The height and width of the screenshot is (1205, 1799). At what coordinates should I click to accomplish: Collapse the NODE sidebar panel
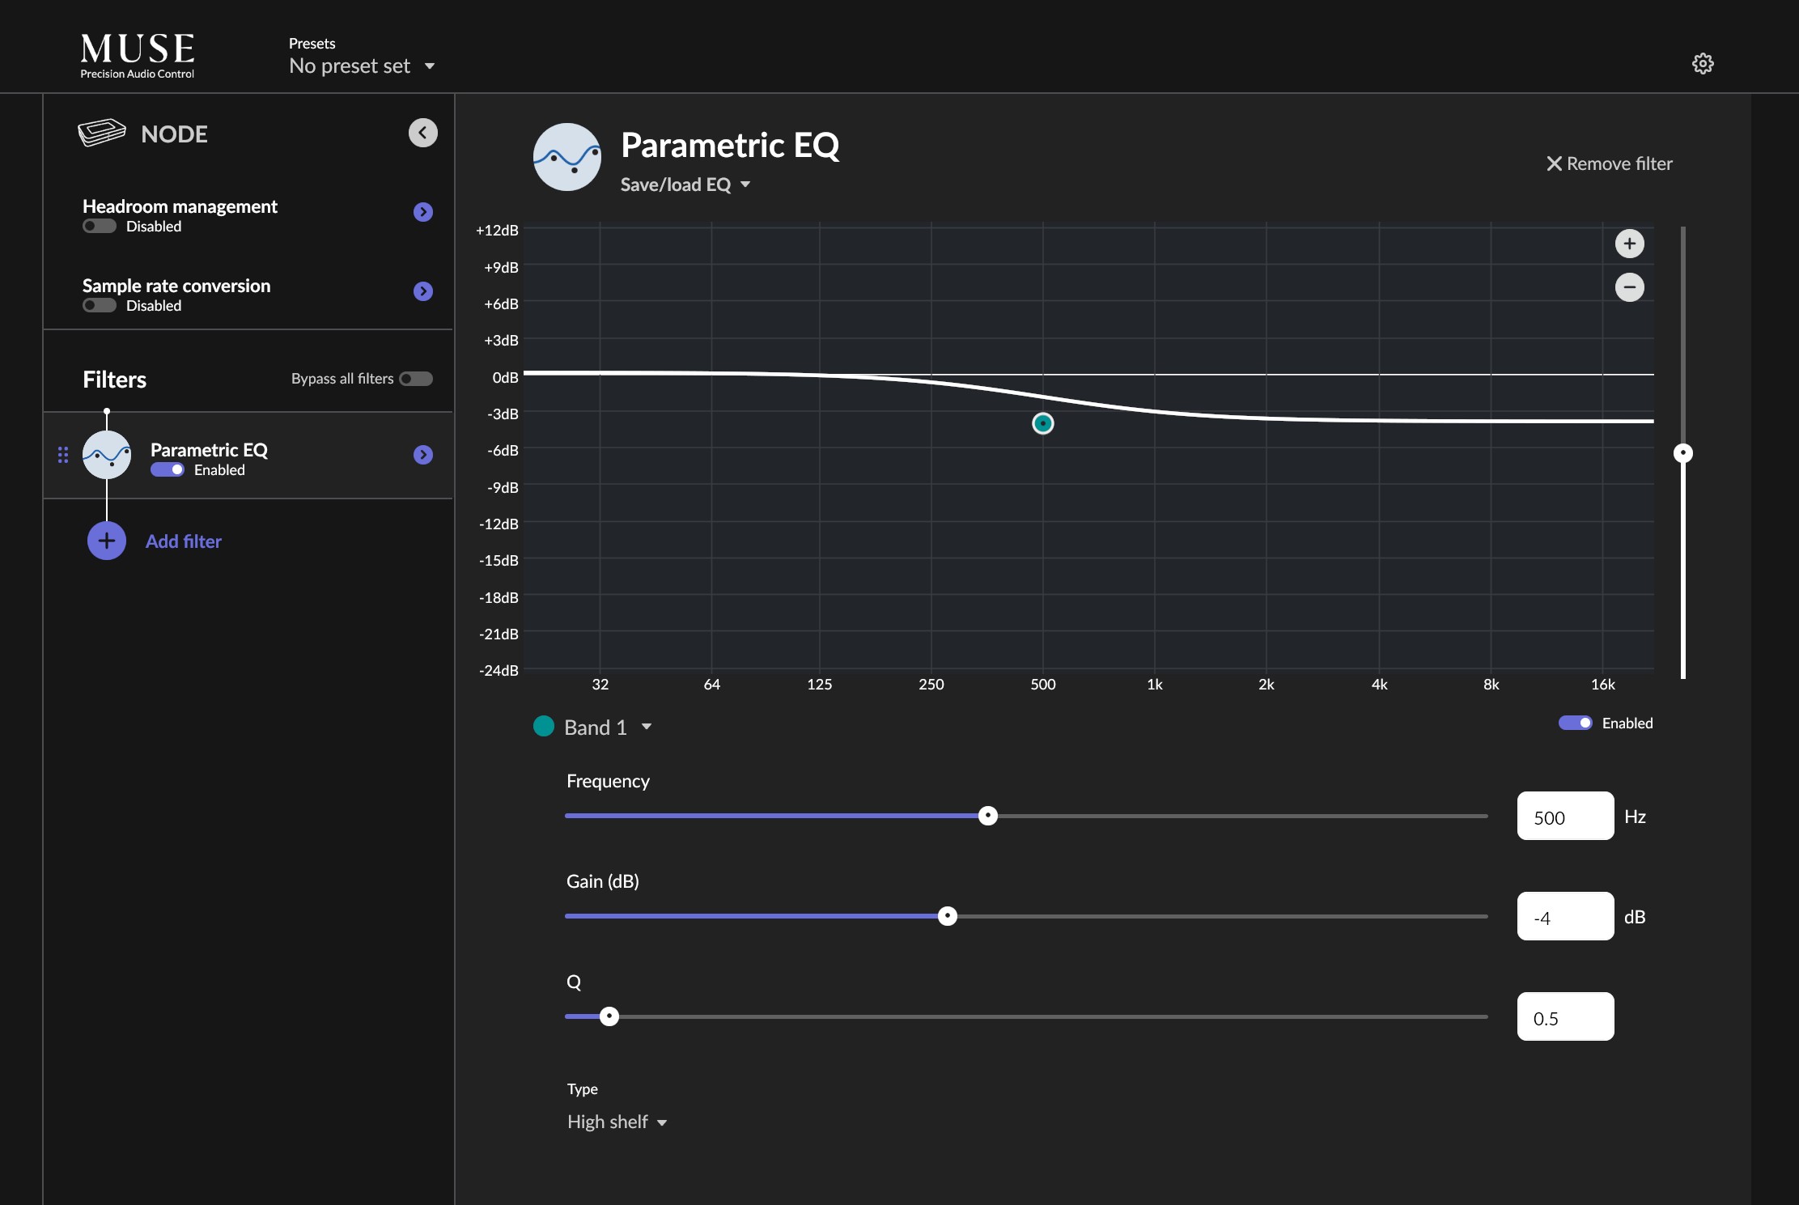point(422,133)
